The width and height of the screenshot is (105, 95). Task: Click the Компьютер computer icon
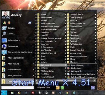[x=4, y=46]
